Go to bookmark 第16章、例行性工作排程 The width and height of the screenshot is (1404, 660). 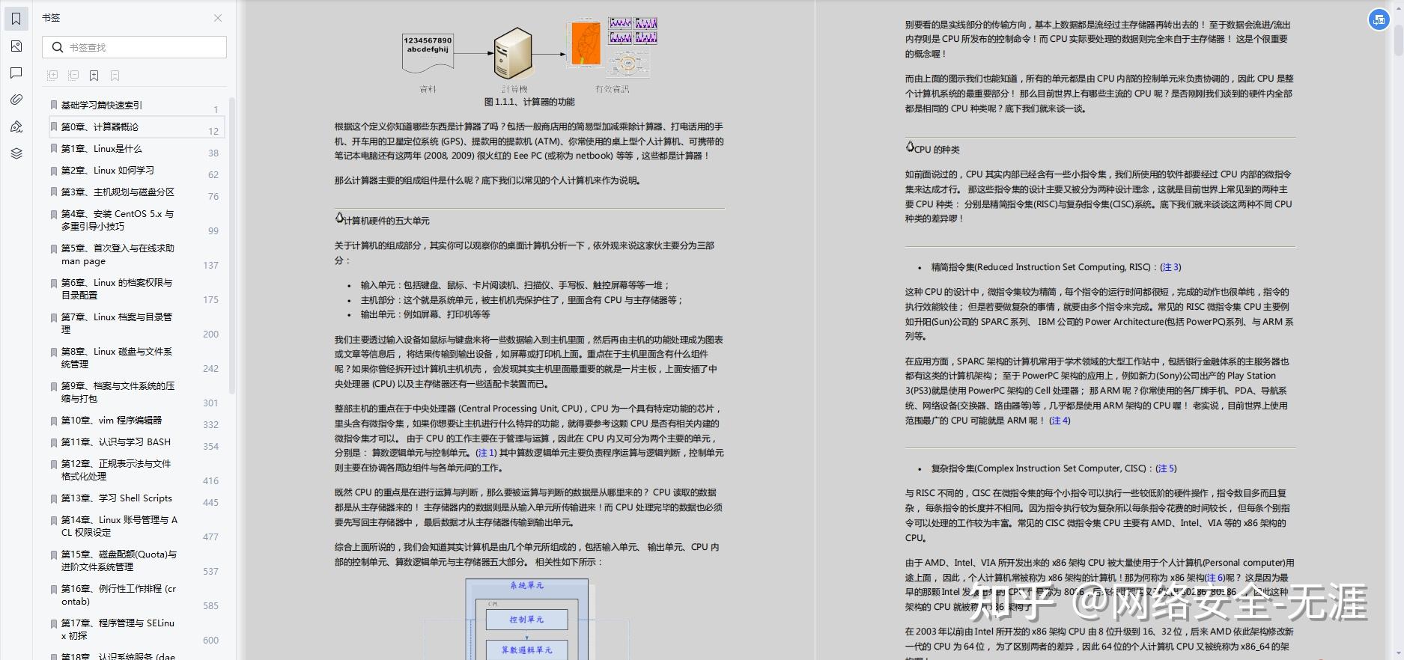(x=118, y=595)
